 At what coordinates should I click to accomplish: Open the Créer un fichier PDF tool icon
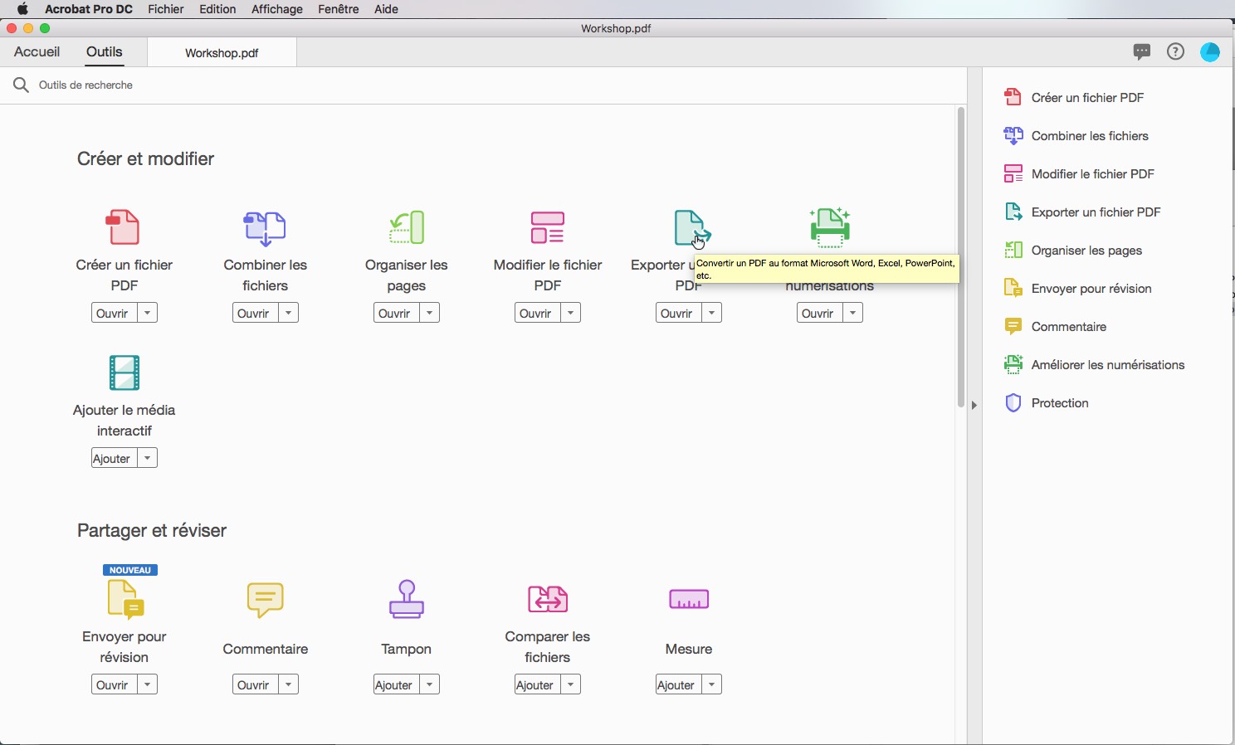point(123,226)
